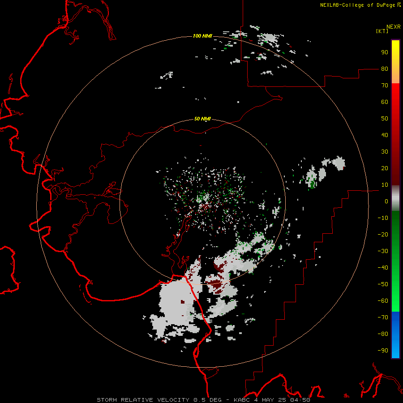Click the positive 30 scale value
Image resolution: width=403 pixels, height=403 pixels.
point(385,152)
